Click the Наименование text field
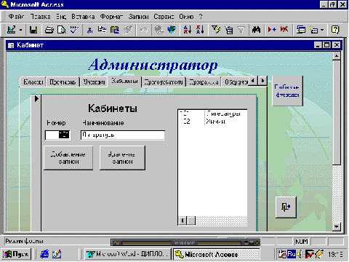Image resolution: width=349 pixels, height=262 pixels. (123, 135)
